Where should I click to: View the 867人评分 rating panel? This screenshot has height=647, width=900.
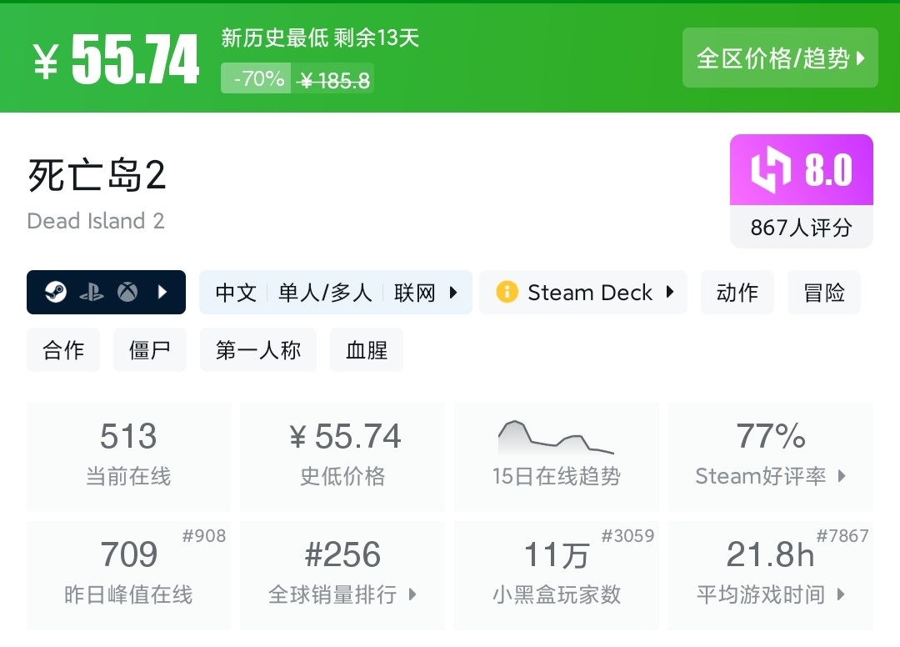coord(801,228)
